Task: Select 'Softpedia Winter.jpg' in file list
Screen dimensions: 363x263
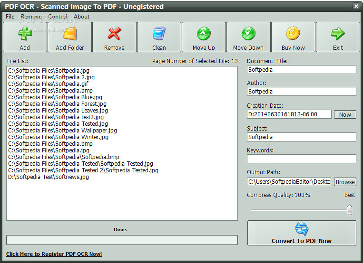Action: [58, 137]
